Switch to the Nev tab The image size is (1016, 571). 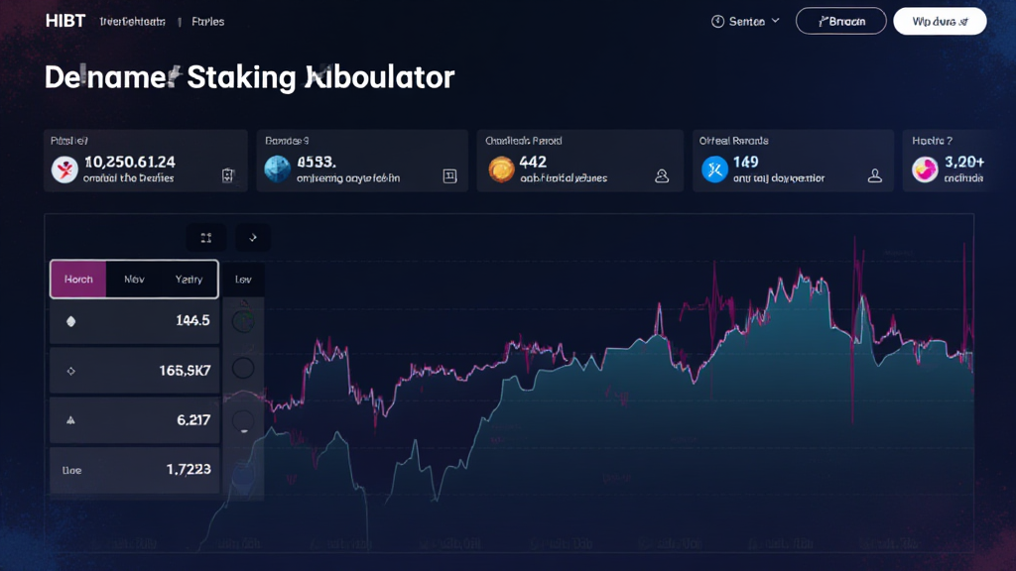click(x=134, y=280)
